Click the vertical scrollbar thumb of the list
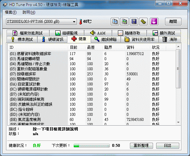 [178, 69]
